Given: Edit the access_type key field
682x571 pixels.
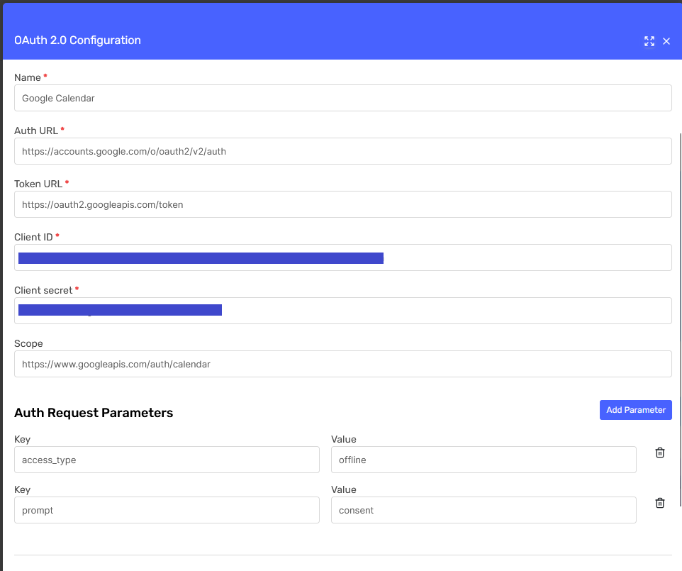Looking at the screenshot, I should click(167, 460).
